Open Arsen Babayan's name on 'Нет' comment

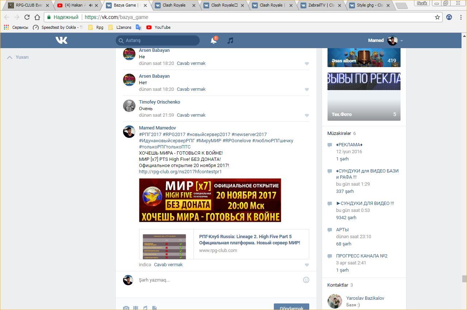tap(154, 76)
